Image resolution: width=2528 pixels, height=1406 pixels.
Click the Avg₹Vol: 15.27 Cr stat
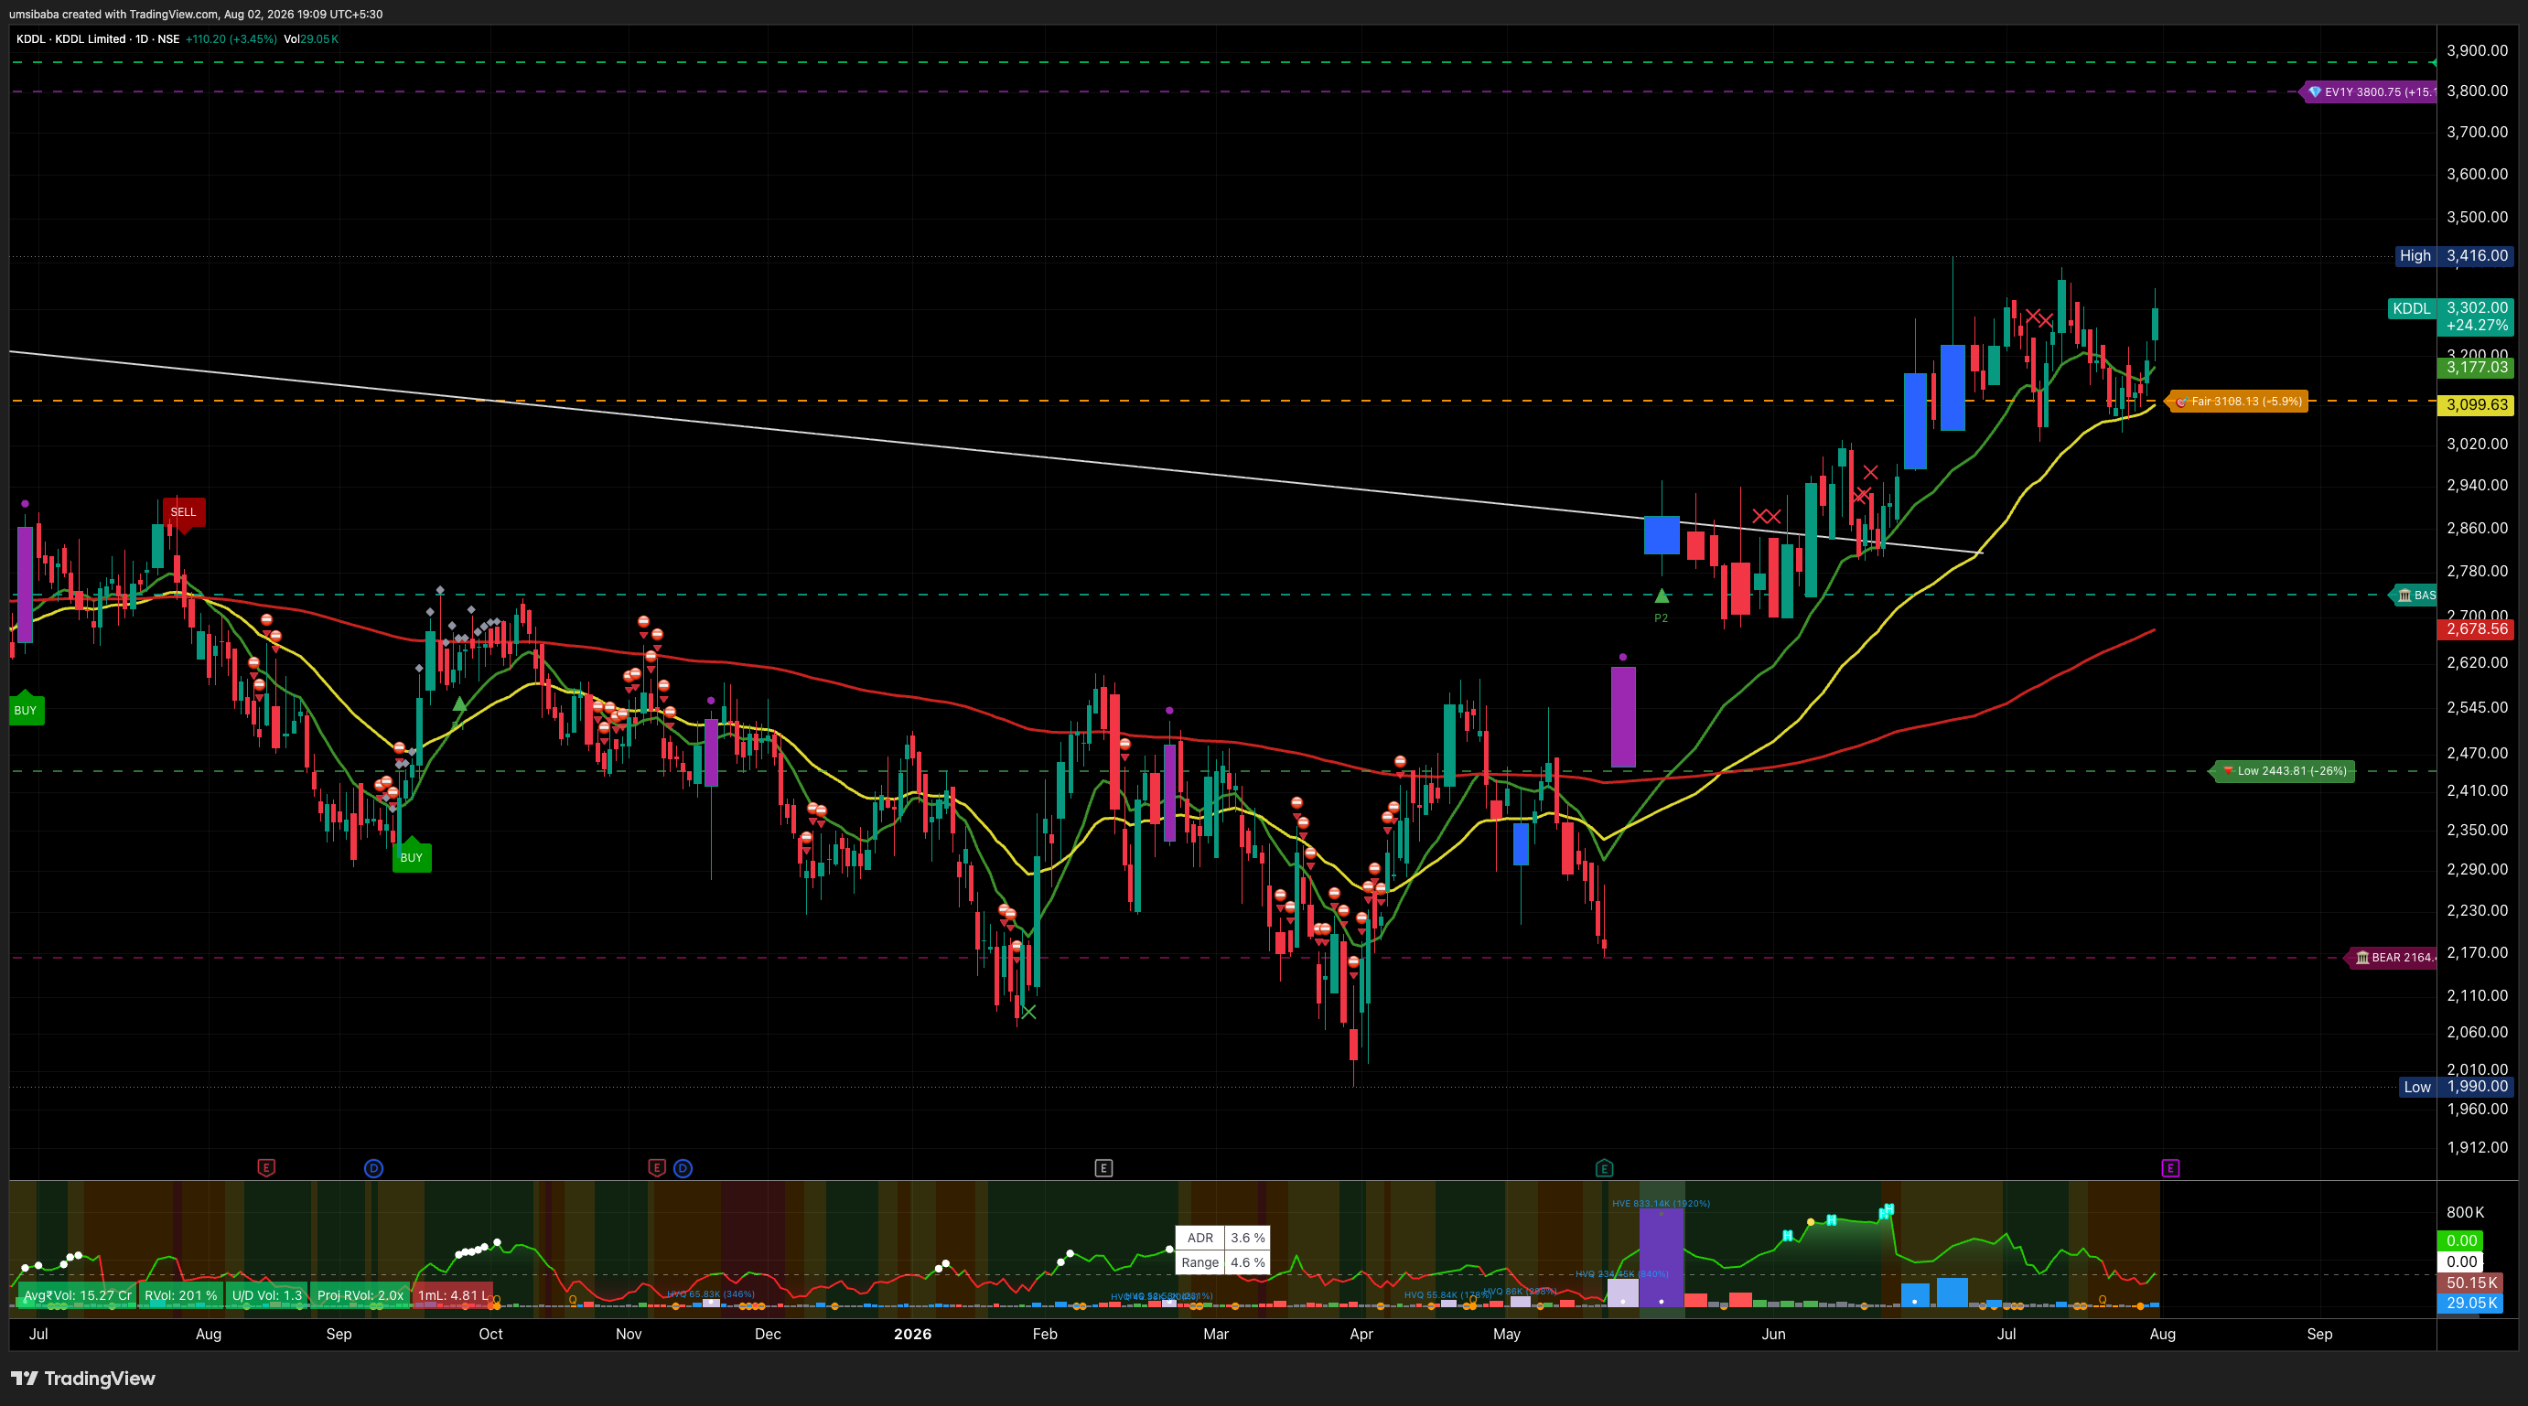[x=77, y=1295]
